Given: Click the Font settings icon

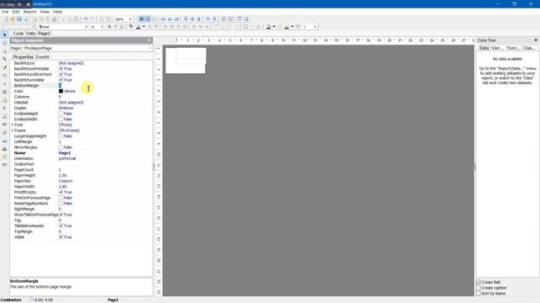Looking at the screenshot, I should click(x=131, y=26).
